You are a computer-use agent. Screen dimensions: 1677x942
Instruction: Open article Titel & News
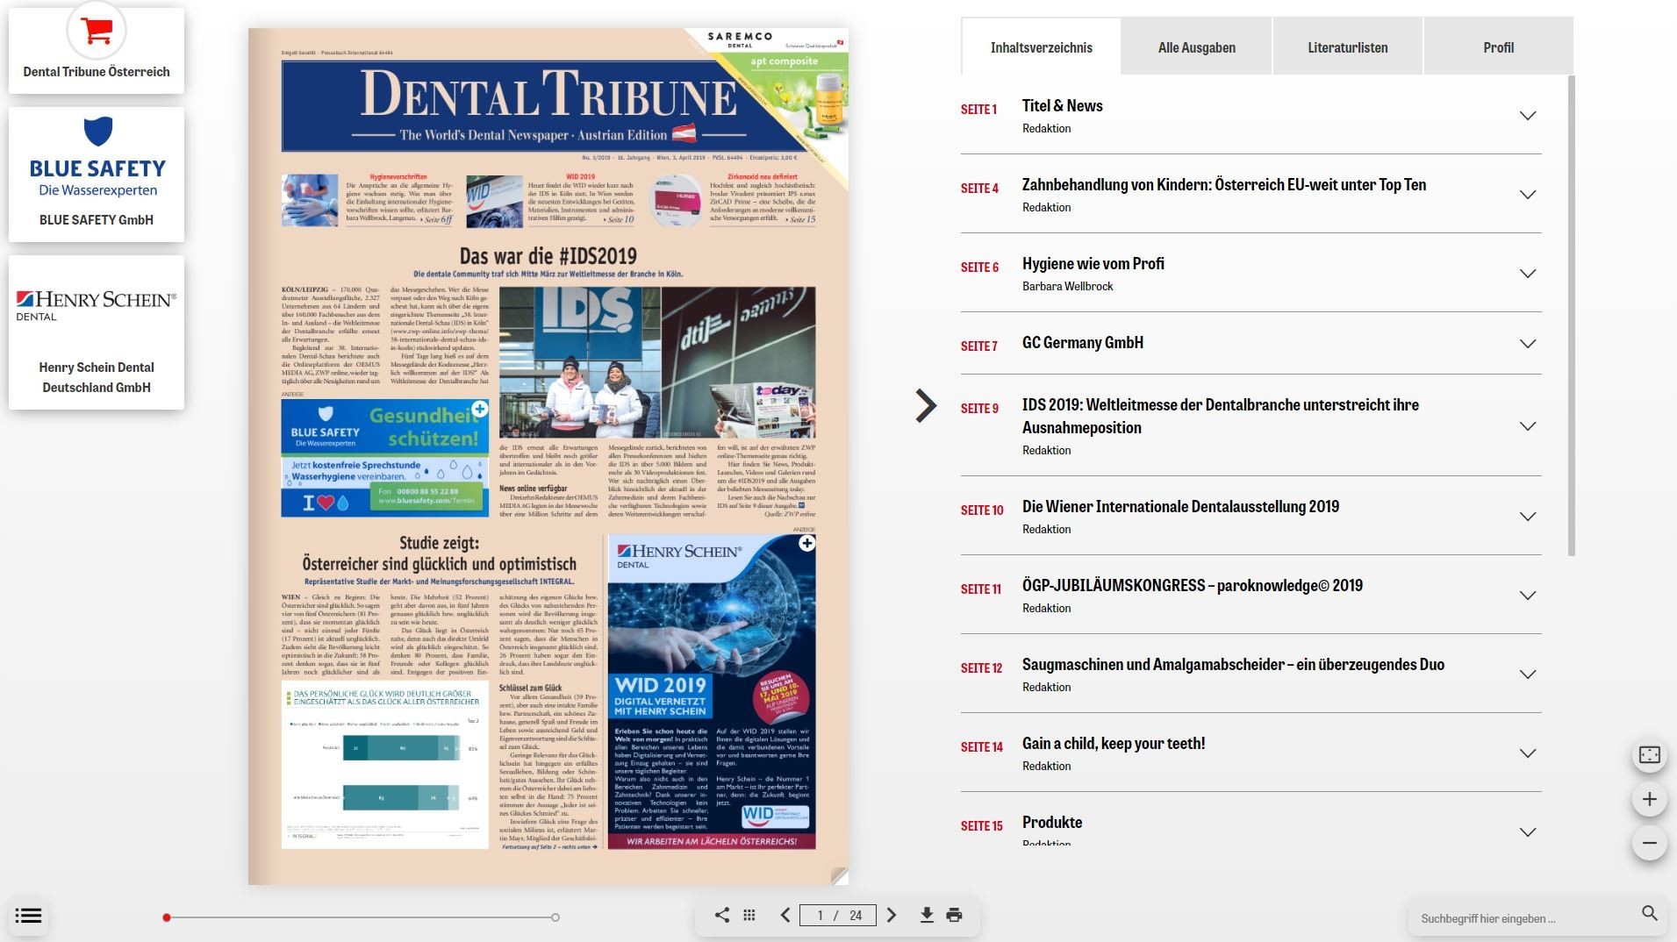1062,106
